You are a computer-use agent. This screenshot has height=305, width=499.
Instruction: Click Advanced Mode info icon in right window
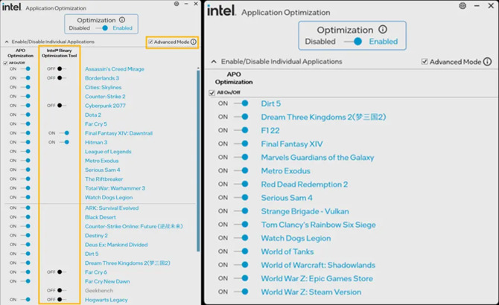coord(488,62)
